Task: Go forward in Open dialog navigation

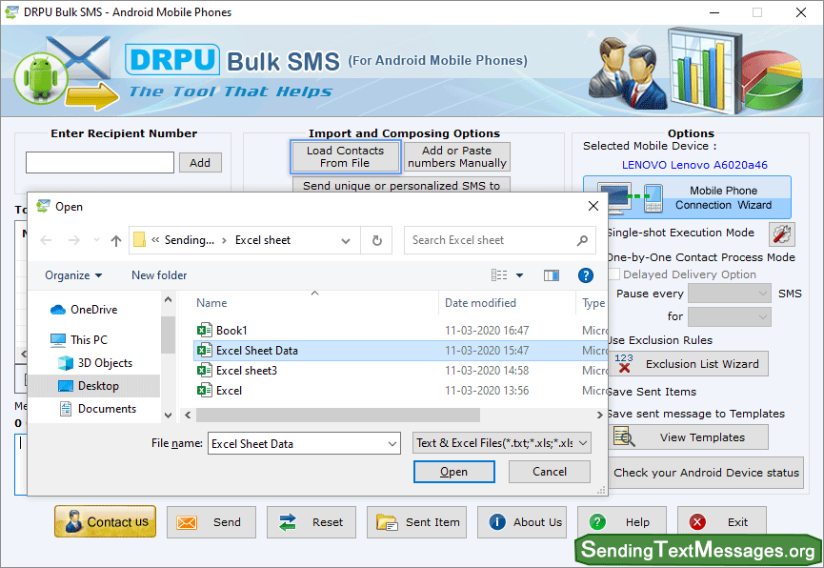Action: (x=74, y=240)
